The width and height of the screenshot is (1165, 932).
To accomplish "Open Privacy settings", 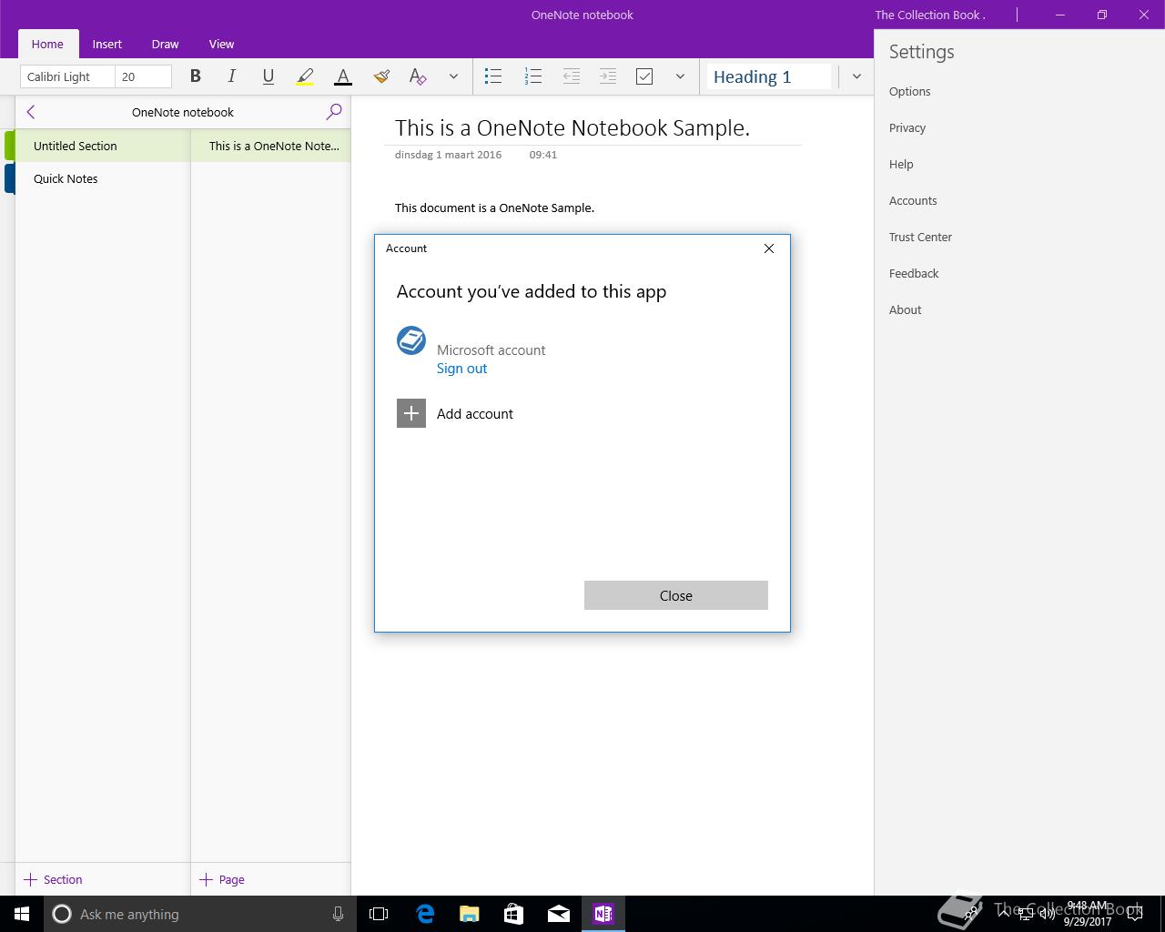I will [x=907, y=127].
